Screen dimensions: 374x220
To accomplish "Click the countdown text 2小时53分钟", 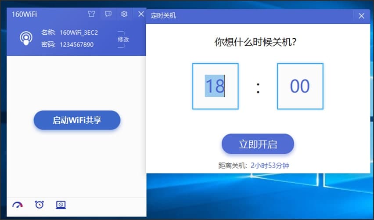I will pos(270,166).
